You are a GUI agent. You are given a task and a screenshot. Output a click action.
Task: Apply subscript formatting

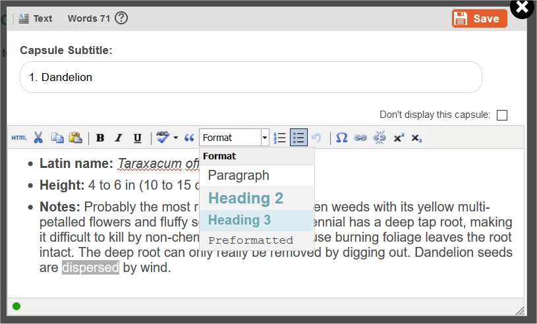click(x=417, y=138)
